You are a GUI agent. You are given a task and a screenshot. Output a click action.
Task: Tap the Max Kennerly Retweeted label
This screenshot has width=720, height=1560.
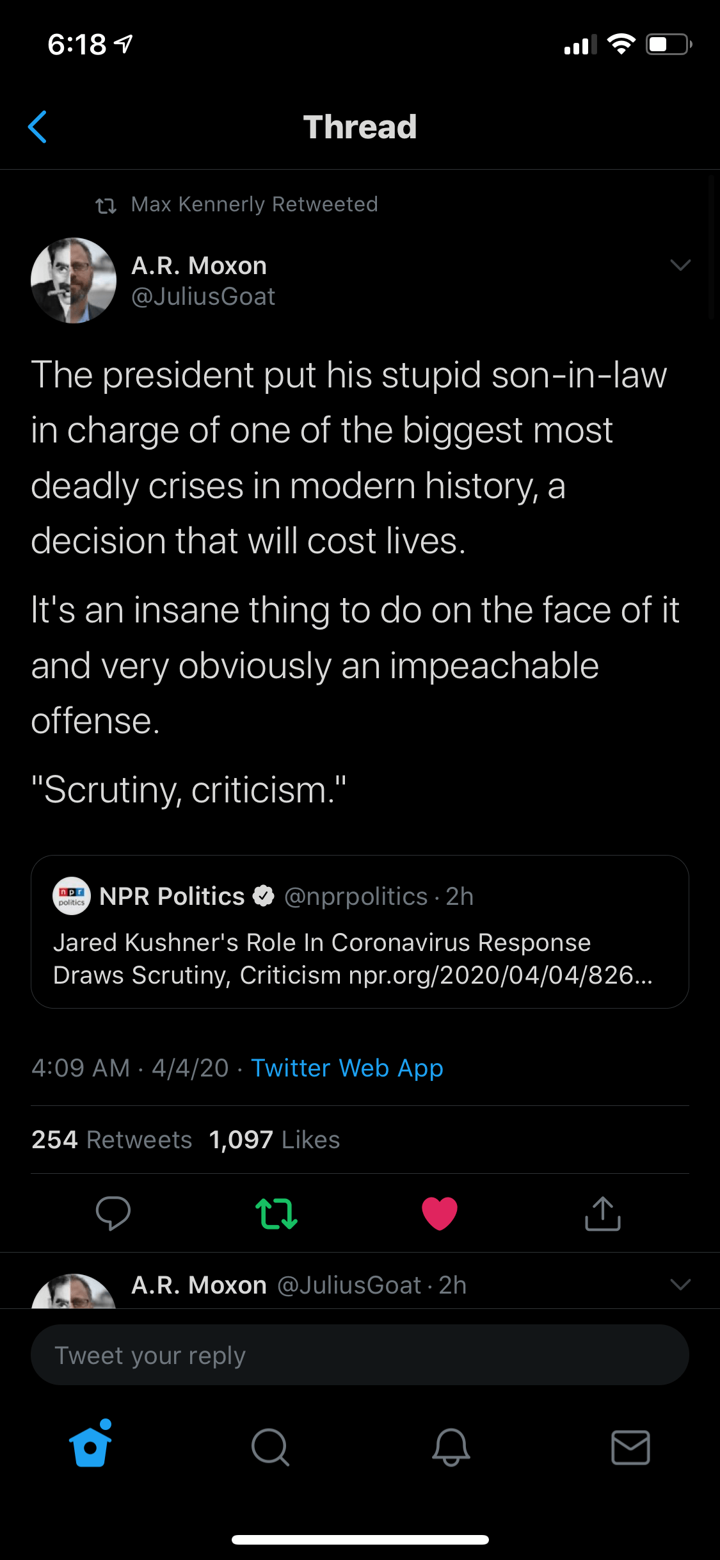coord(254,204)
